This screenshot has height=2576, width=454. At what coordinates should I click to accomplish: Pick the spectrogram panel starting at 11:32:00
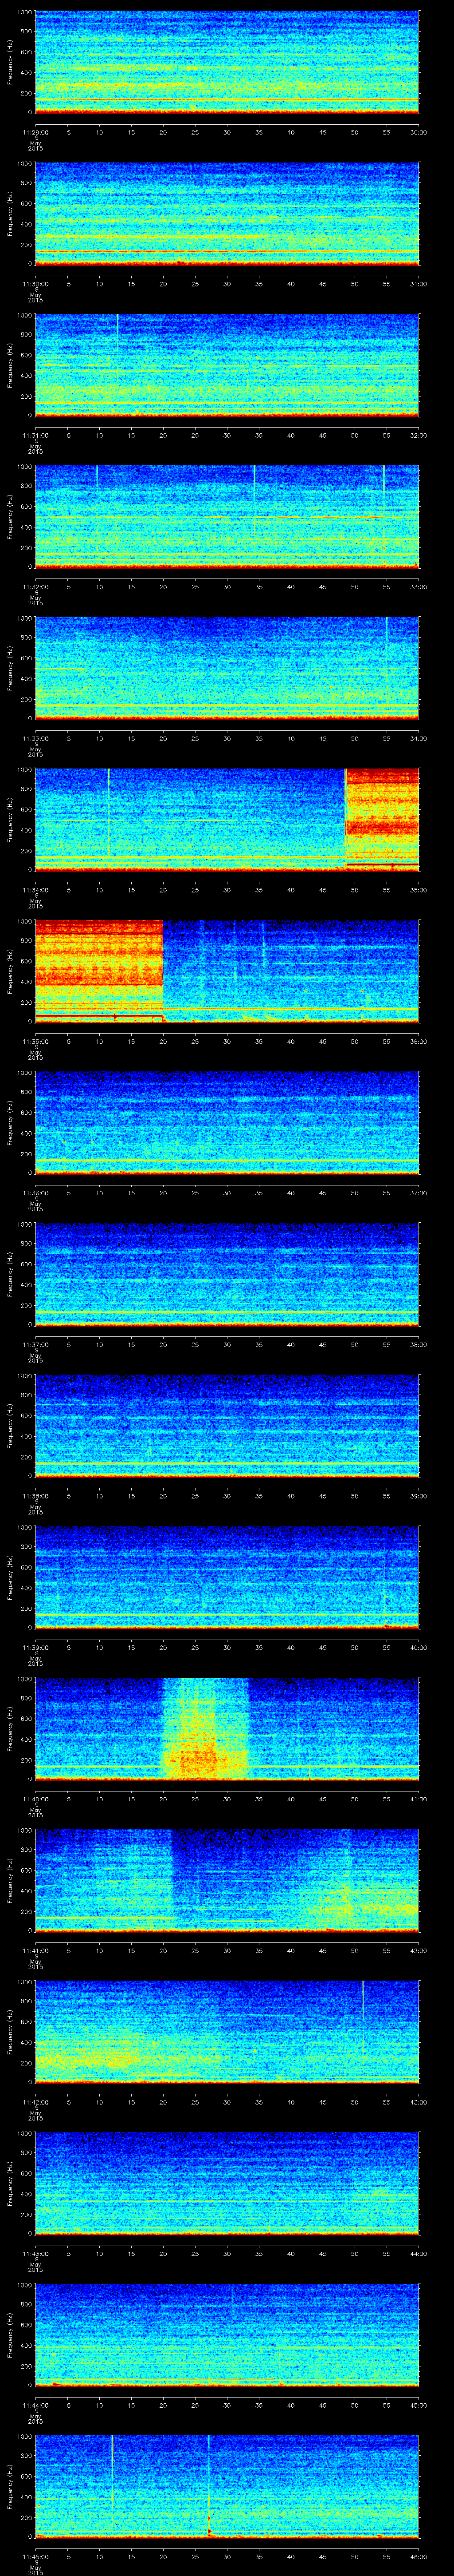(227, 517)
